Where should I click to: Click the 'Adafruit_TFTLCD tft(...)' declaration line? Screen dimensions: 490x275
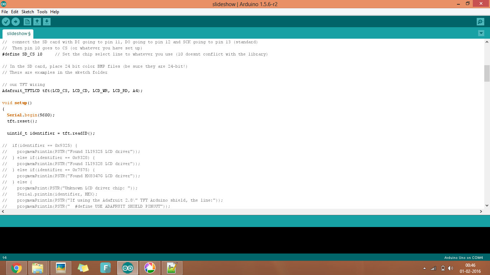tap(72, 91)
